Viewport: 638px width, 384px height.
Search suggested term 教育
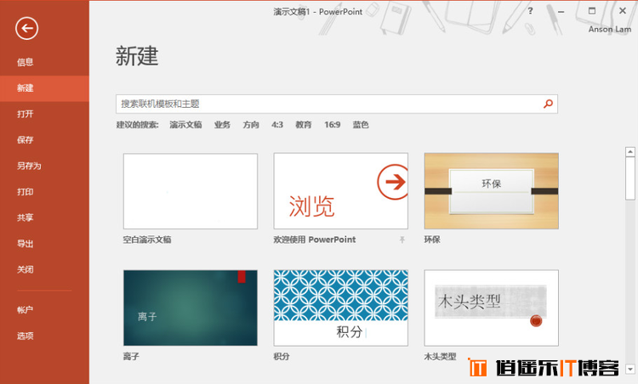(x=304, y=125)
